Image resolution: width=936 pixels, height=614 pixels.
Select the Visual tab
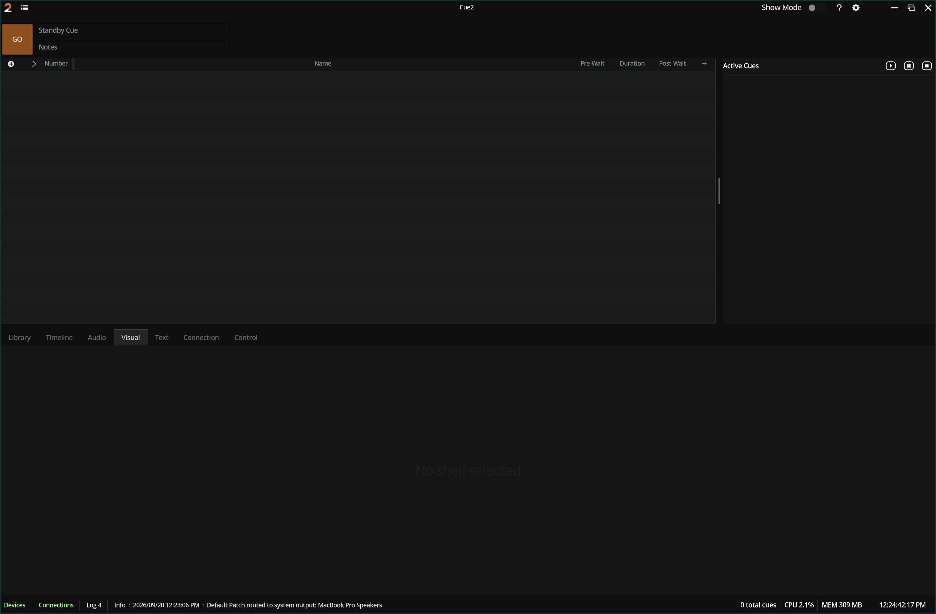[131, 337]
